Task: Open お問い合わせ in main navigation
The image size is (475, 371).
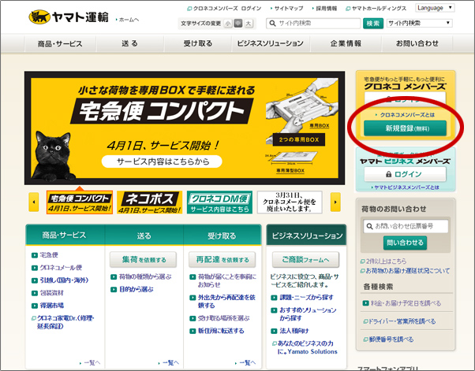Action: point(417,43)
